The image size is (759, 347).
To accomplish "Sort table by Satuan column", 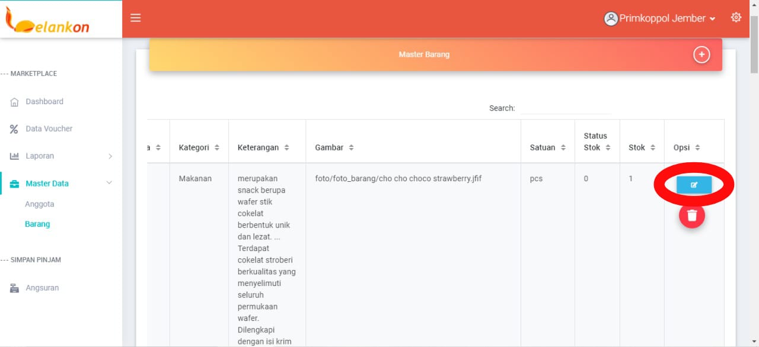I will pos(547,147).
